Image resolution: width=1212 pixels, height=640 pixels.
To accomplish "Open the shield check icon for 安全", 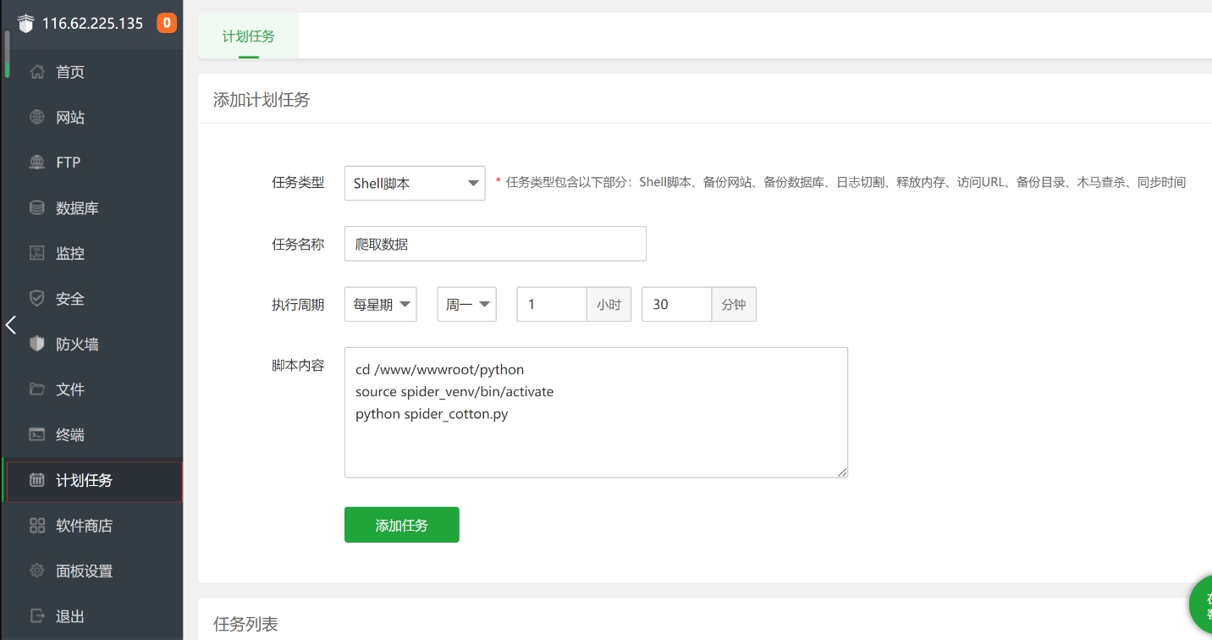I will tap(37, 299).
